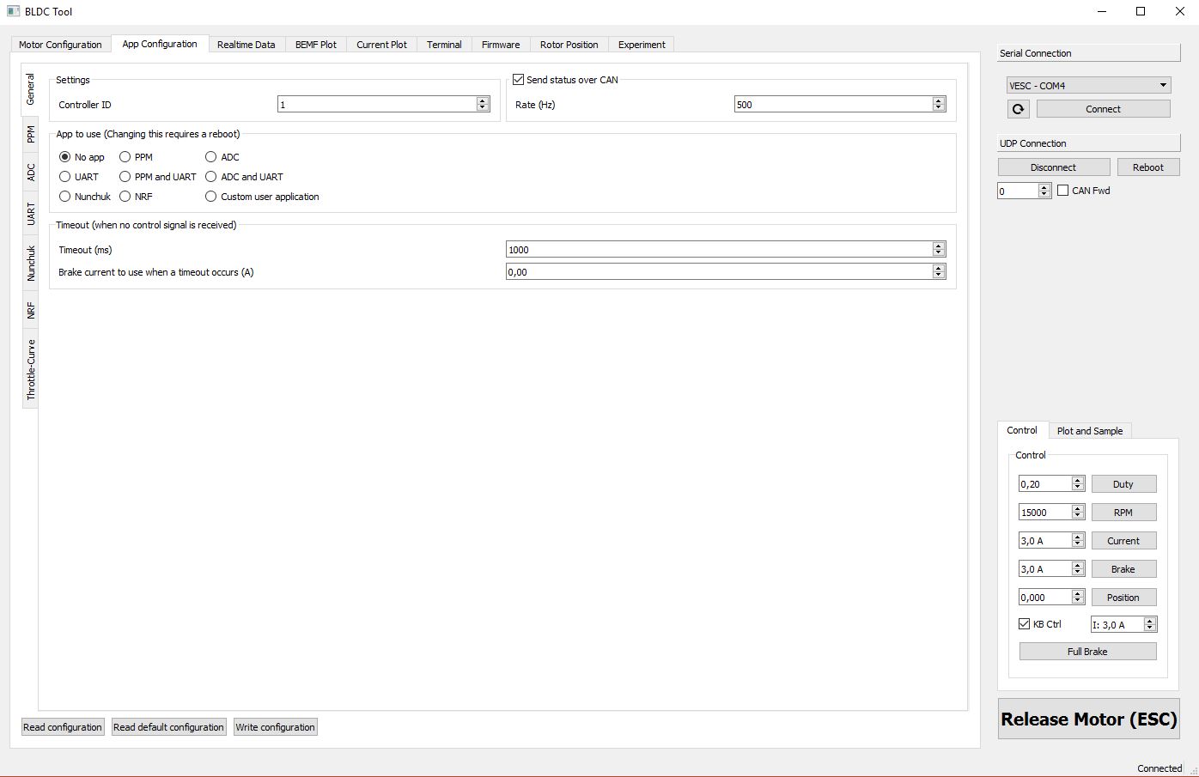1199x777 pixels.
Task: Choose the ADC and UART option
Action: point(211,177)
